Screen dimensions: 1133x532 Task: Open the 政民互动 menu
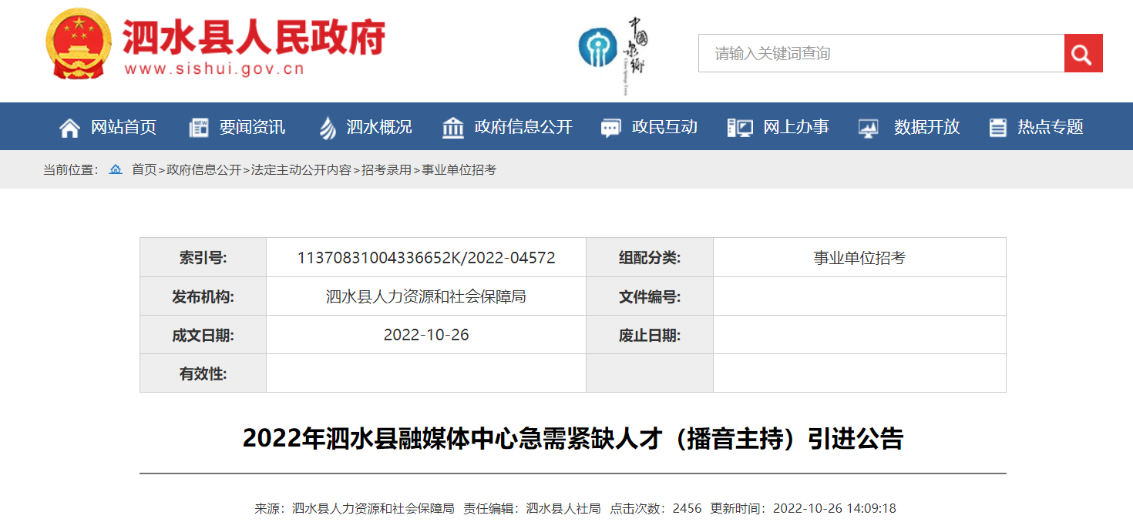664,127
